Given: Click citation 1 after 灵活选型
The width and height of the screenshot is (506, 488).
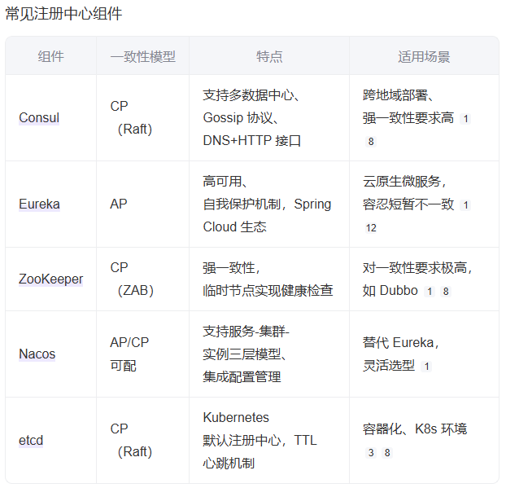Looking at the screenshot, I should point(426,367).
